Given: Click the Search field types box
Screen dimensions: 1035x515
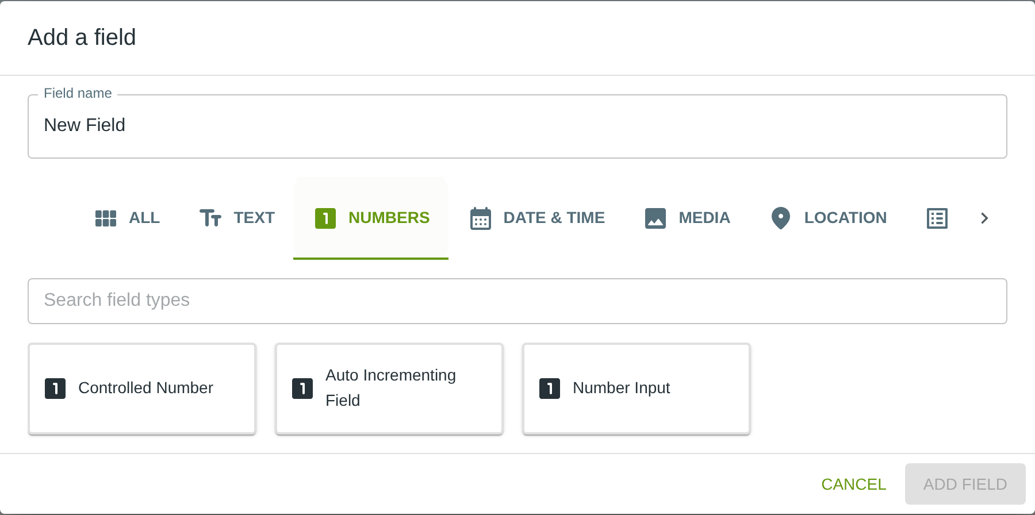Looking at the screenshot, I should pos(517,301).
